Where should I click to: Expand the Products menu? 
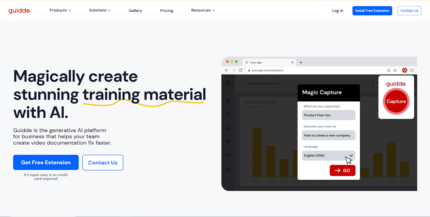click(60, 10)
